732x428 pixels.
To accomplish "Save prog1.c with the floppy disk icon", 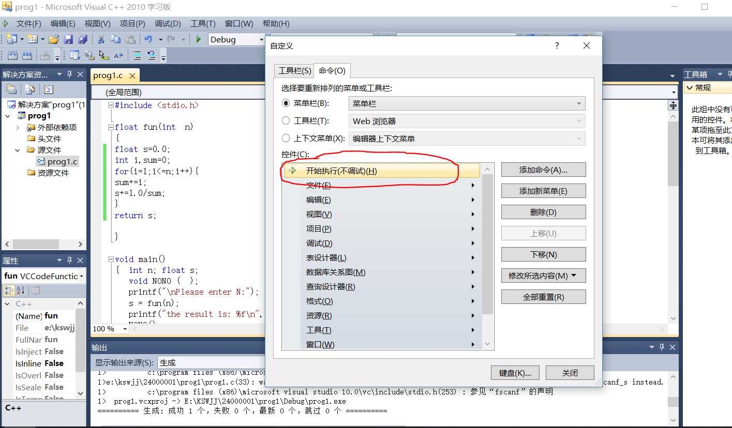I will click(68, 39).
